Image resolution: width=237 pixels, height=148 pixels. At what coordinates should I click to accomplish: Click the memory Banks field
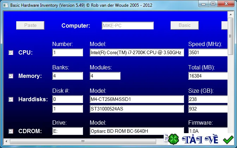point(67,76)
